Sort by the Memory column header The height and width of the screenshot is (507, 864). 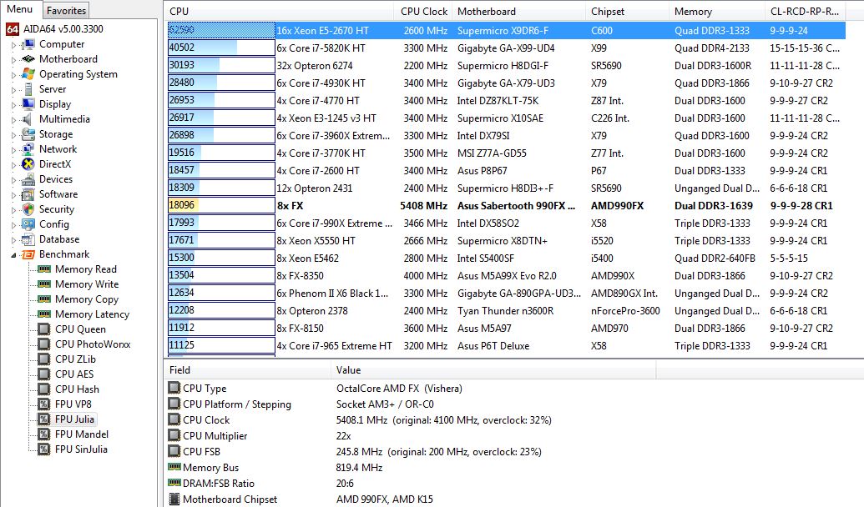click(717, 12)
